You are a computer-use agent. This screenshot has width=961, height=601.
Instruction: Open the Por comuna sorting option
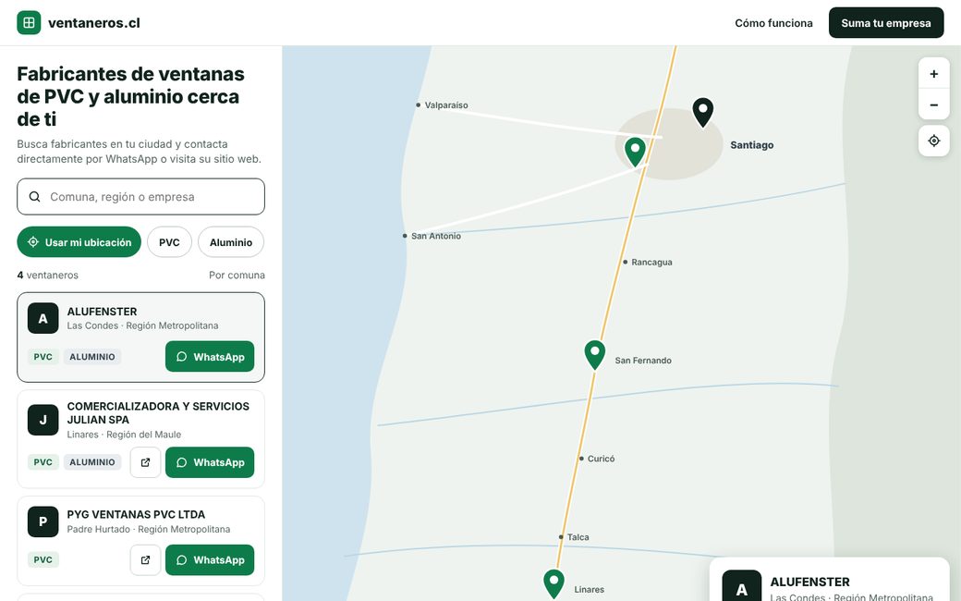(x=237, y=276)
